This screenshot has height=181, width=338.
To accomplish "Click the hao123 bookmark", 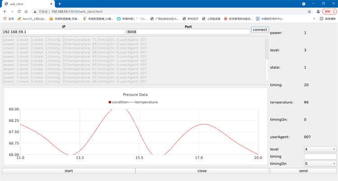I will click(32, 19).
